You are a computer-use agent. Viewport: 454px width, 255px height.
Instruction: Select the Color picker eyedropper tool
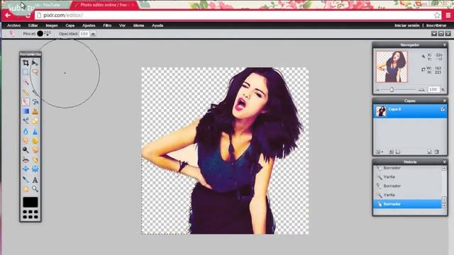tap(26, 180)
